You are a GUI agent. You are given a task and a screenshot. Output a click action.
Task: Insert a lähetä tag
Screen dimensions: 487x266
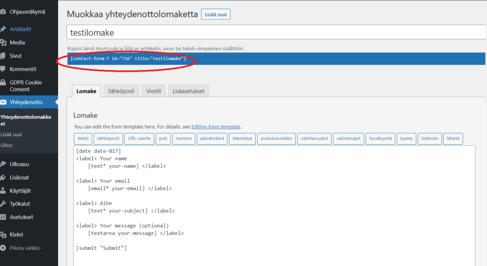click(453, 138)
